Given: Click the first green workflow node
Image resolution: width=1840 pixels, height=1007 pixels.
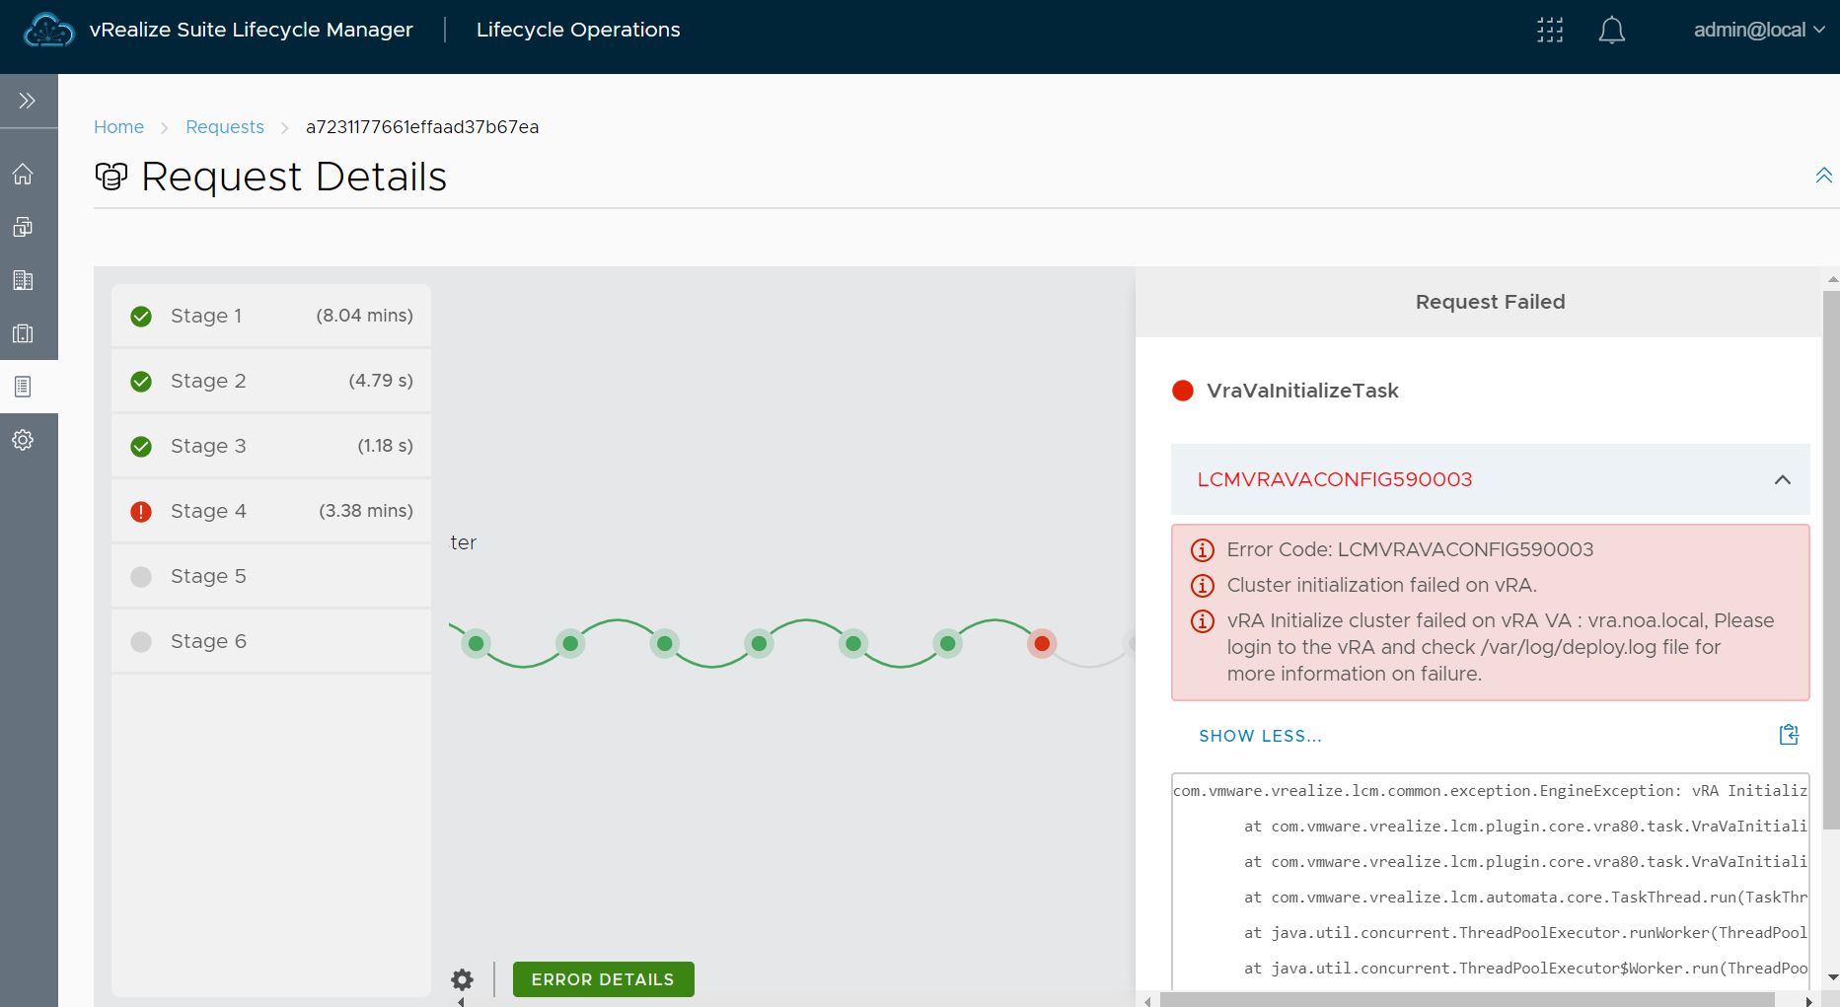Looking at the screenshot, I should (476, 644).
